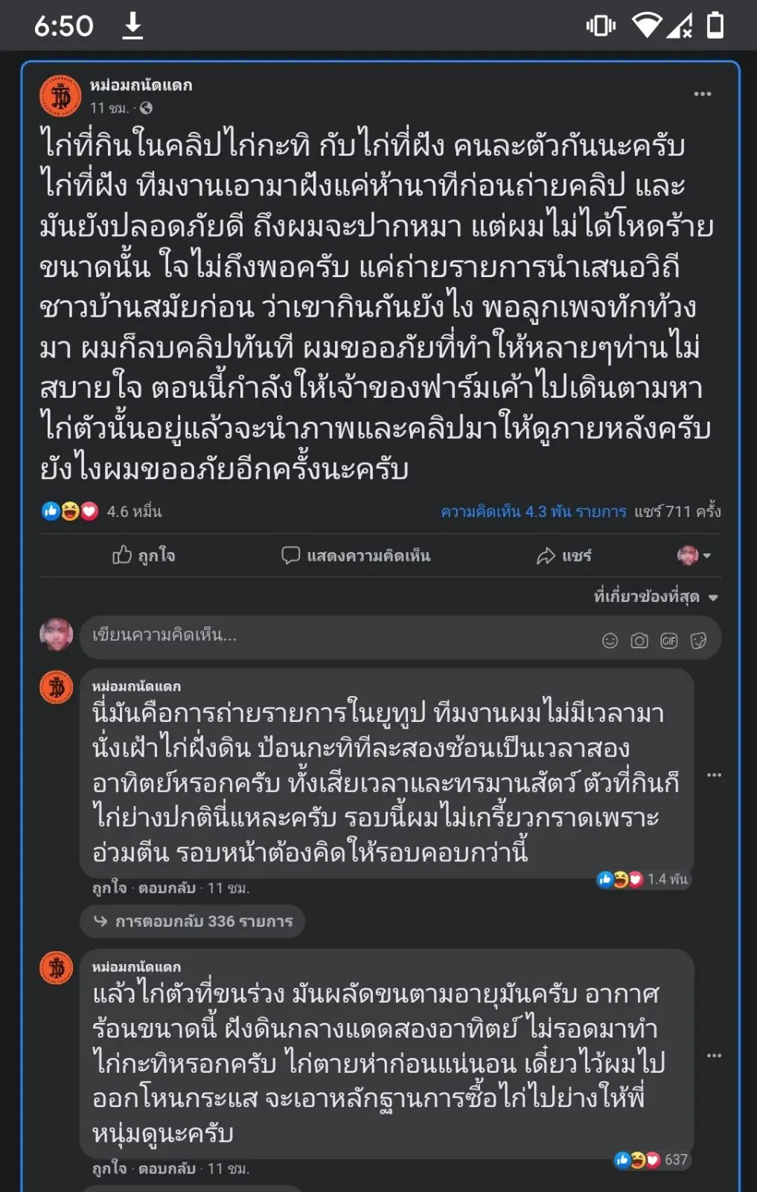The image size is (757, 1192).
Task: Toggle ถูกใจ on the first comment
Action: click(x=109, y=888)
